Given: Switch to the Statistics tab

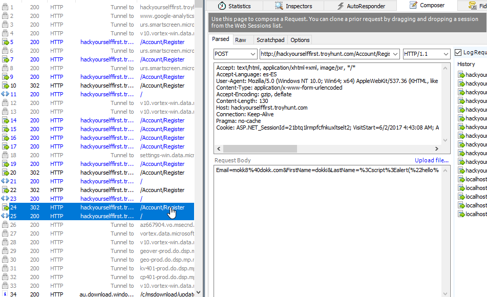Looking at the screenshot, I should (235, 6).
